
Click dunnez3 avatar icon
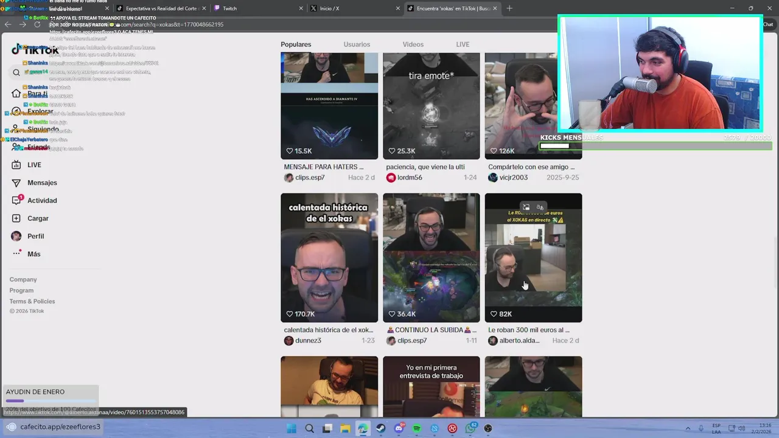pos(288,341)
